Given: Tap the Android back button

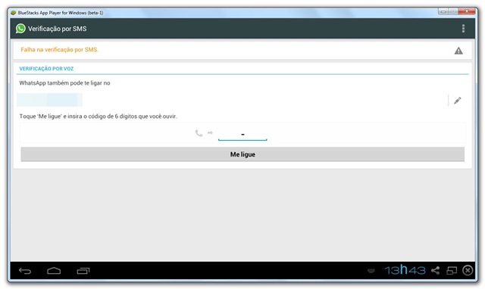Looking at the screenshot, I should (x=25, y=271).
